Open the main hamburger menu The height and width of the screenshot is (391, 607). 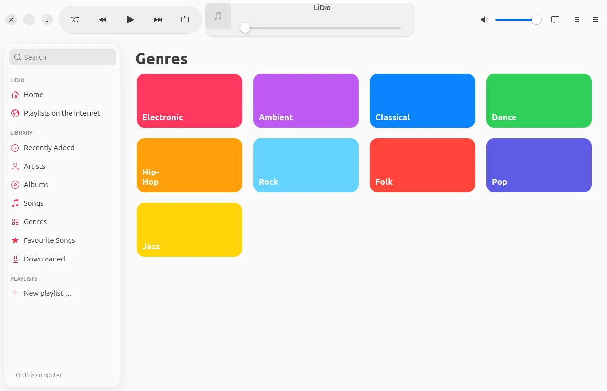click(x=596, y=20)
